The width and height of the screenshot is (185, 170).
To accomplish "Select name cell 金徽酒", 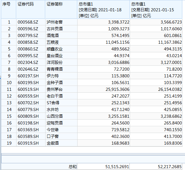I will (x=61, y=143).
